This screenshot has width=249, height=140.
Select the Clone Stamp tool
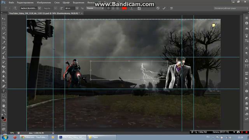click(x=4, y=57)
